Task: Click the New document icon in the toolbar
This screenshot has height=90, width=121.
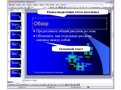Action: pos(10,7)
